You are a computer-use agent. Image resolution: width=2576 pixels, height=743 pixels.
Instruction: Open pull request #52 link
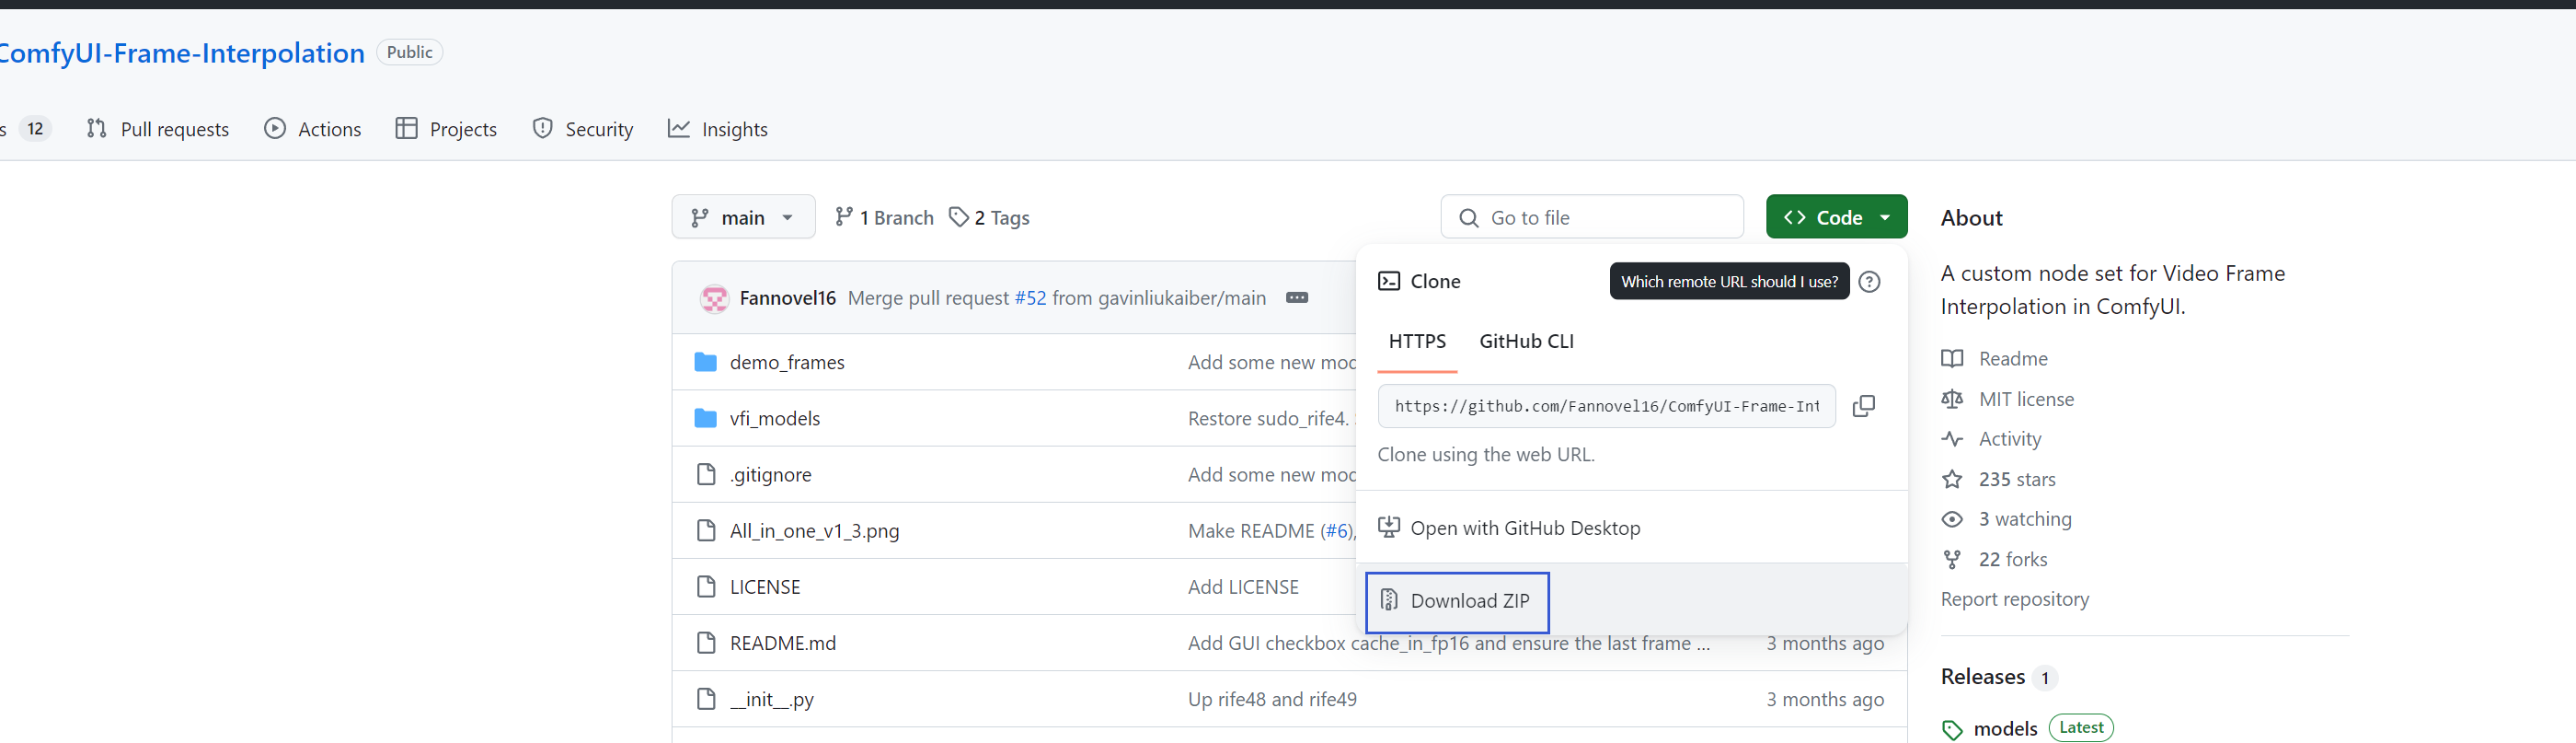(x=1030, y=298)
